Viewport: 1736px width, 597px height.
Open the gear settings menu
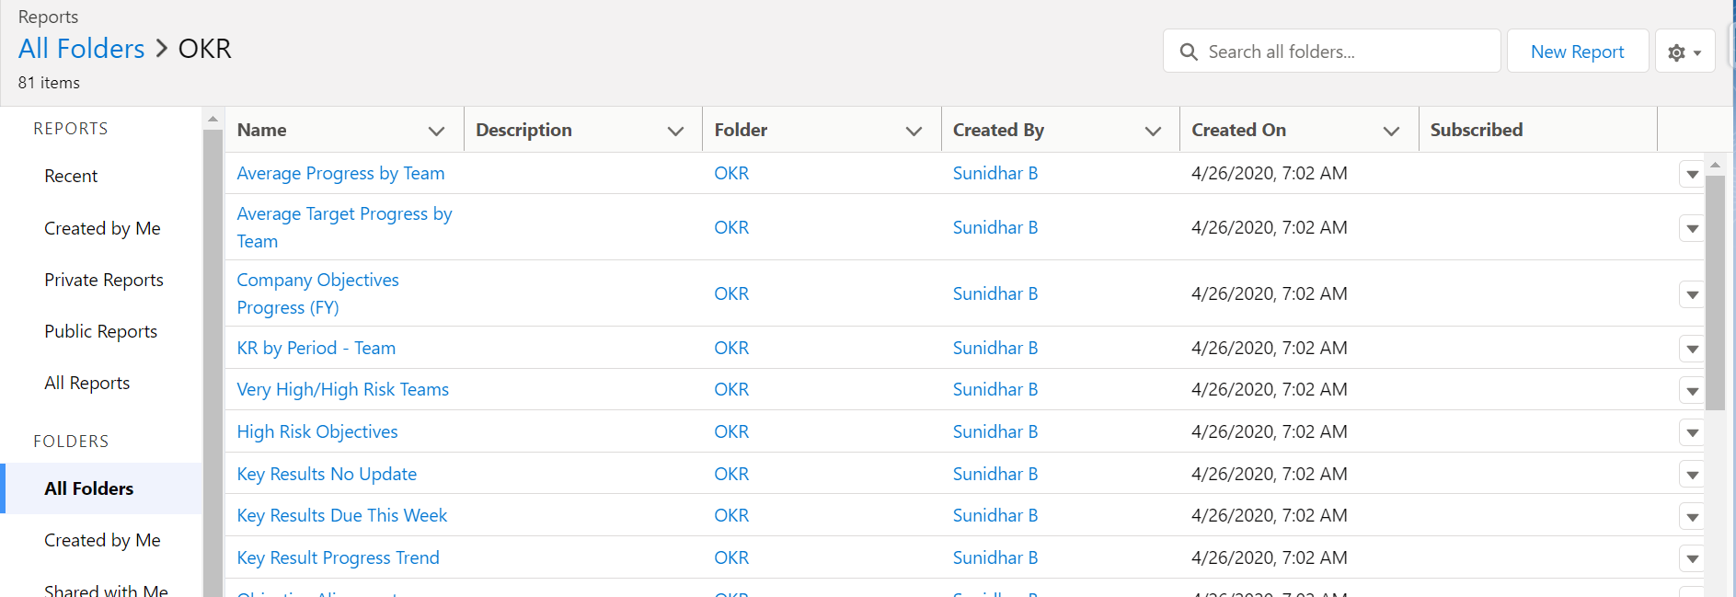tap(1684, 52)
